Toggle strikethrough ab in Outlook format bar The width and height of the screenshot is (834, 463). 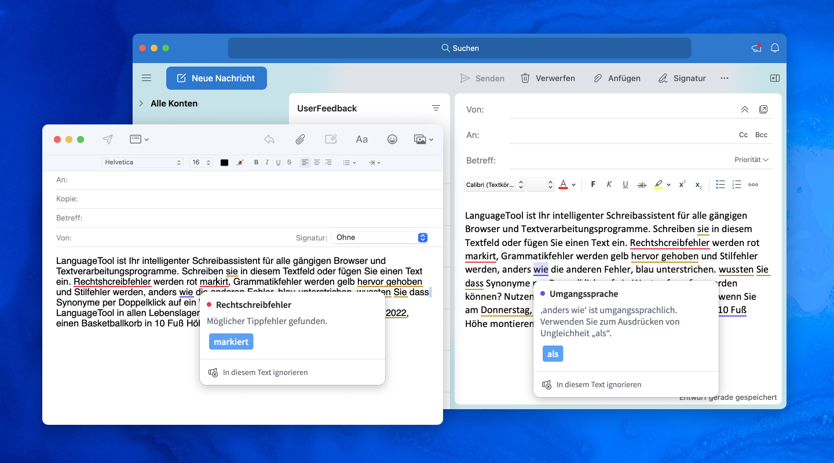642,185
